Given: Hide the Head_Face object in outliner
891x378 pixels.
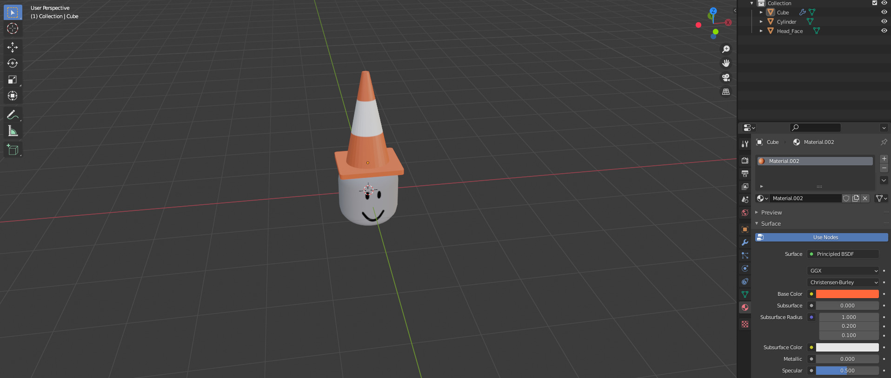Looking at the screenshot, I should [x=884, y=31].
